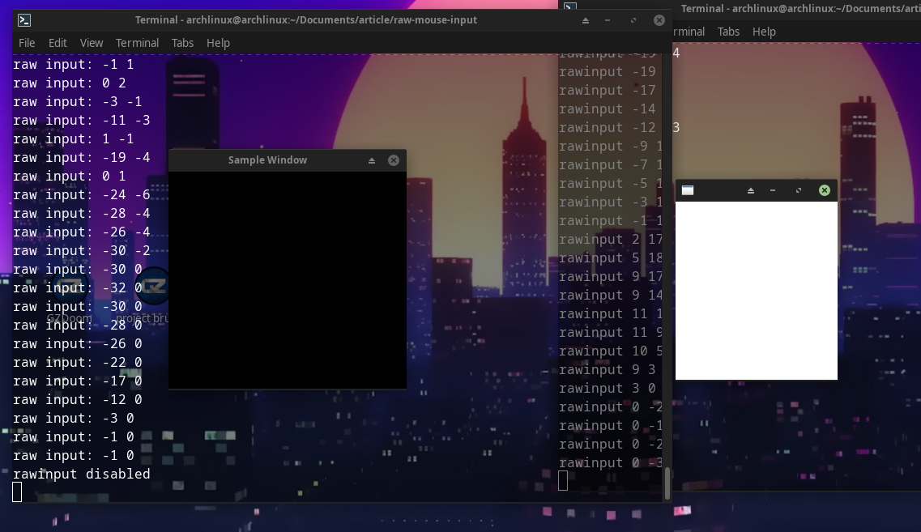921x532 pixels.
Task: Open the Help menu in the right terminal
Action: [x=764, y=32]
